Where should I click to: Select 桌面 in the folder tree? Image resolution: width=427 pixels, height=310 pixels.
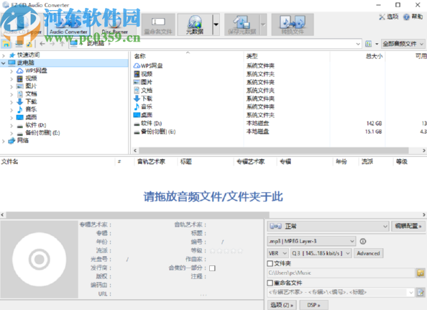click(31, 117)
